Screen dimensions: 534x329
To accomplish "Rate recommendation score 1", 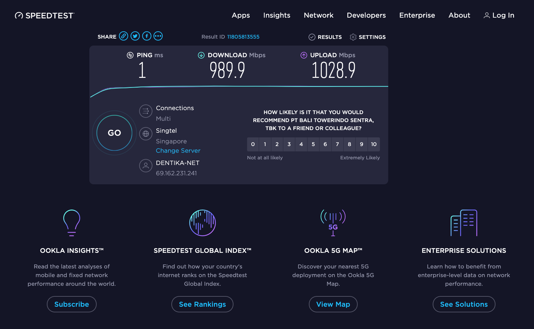I will (265, 144).
